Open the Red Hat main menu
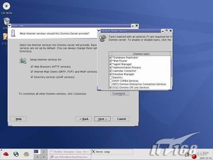This screenshot has height=160, width=213. (x=6, y=154)
